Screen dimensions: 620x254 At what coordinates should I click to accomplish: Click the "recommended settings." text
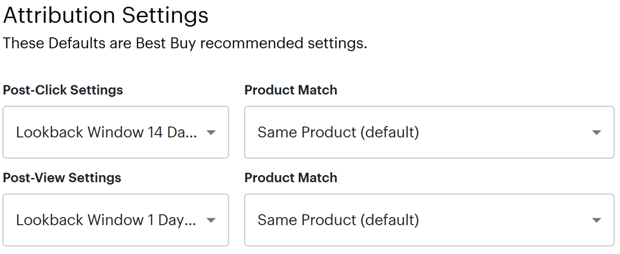pos(284,43)
